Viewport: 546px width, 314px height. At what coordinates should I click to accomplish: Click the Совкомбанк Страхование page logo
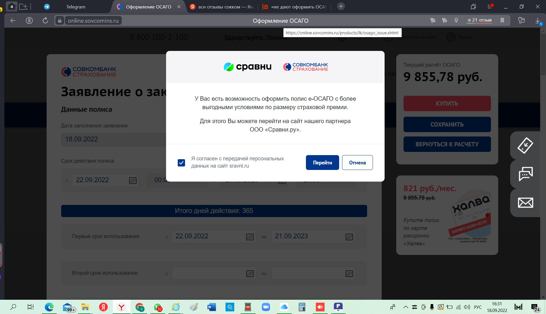89,72
